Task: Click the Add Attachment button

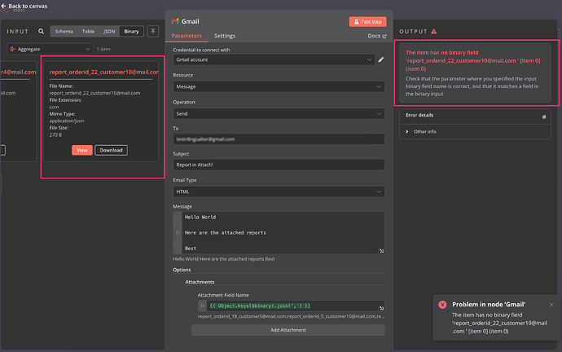Action: click(288, 330)
